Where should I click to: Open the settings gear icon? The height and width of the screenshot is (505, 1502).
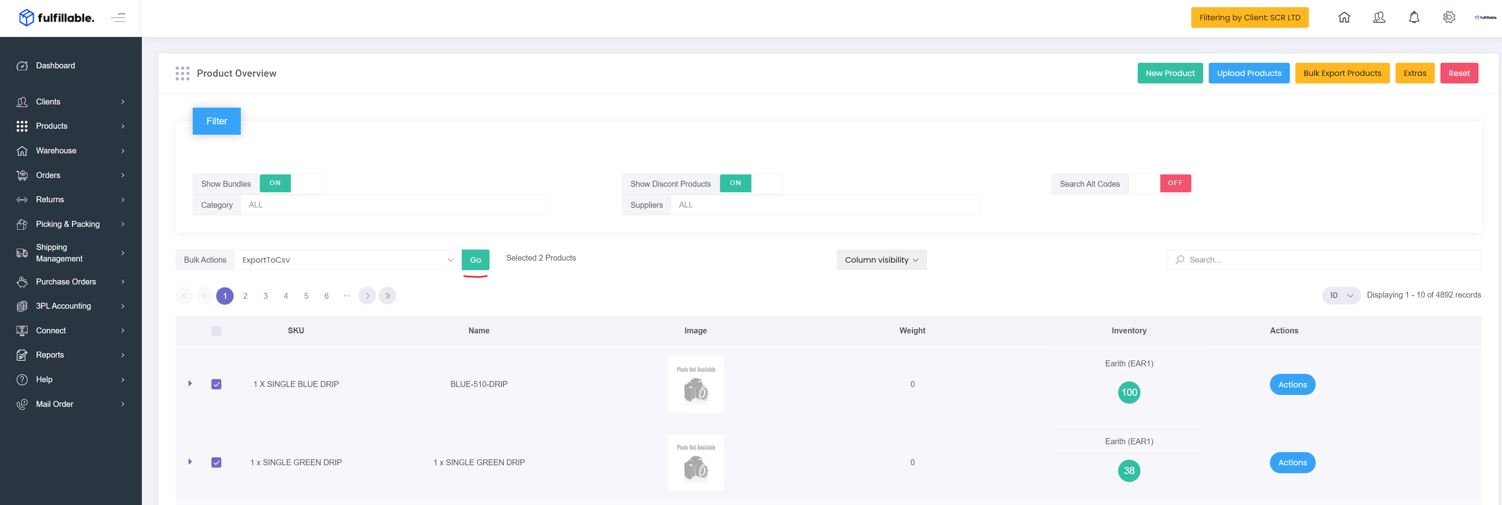pyautogui.click(x=1449, y=17)
